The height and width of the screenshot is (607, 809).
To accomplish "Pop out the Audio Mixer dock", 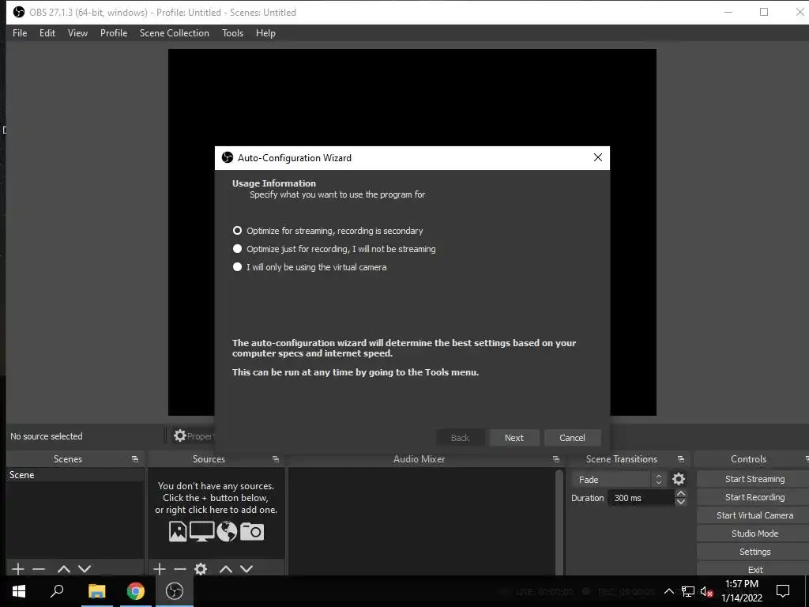I will 555,459.
